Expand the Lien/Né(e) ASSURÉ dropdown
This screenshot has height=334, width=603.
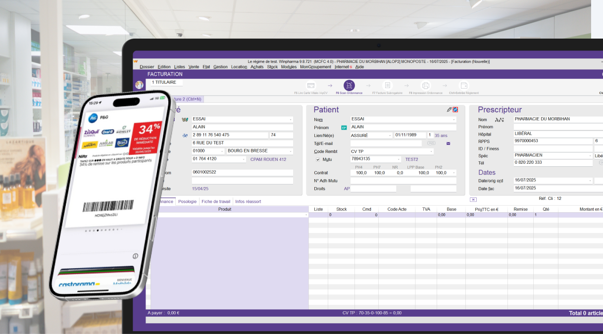pos(389,136)
